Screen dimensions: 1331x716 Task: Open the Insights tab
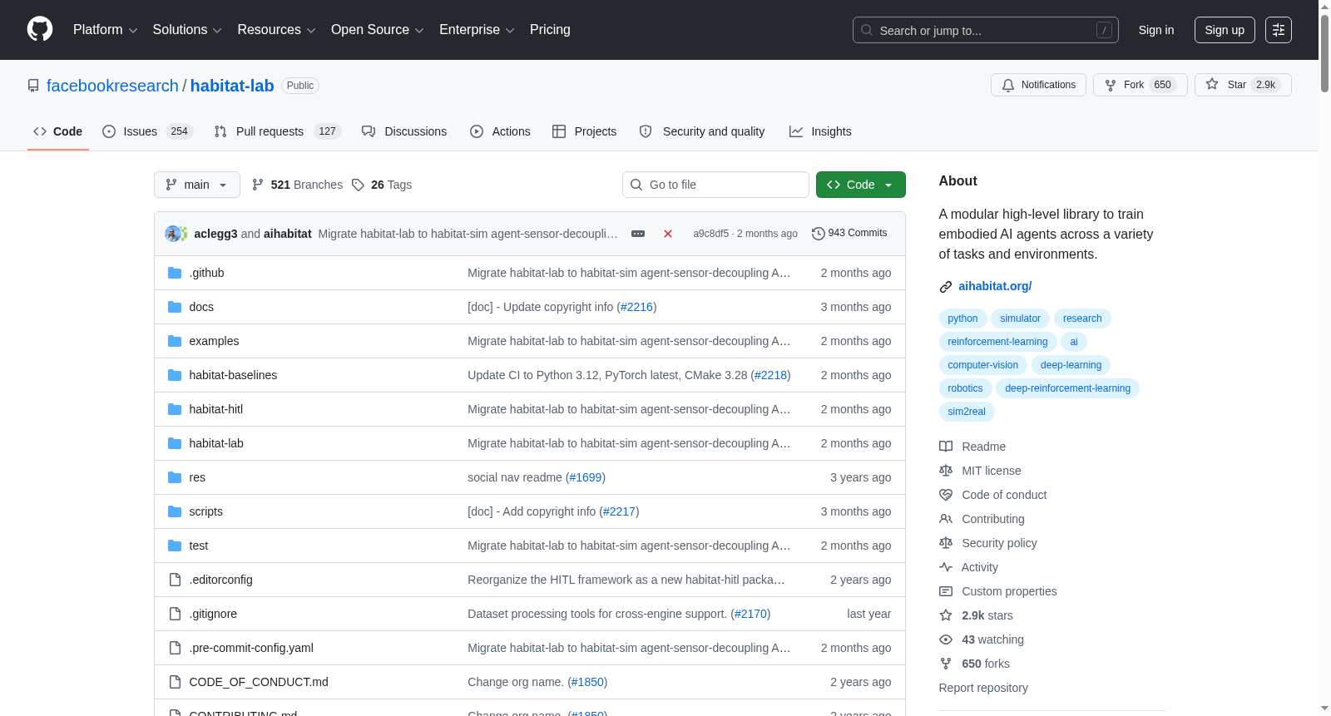(820, 131)
